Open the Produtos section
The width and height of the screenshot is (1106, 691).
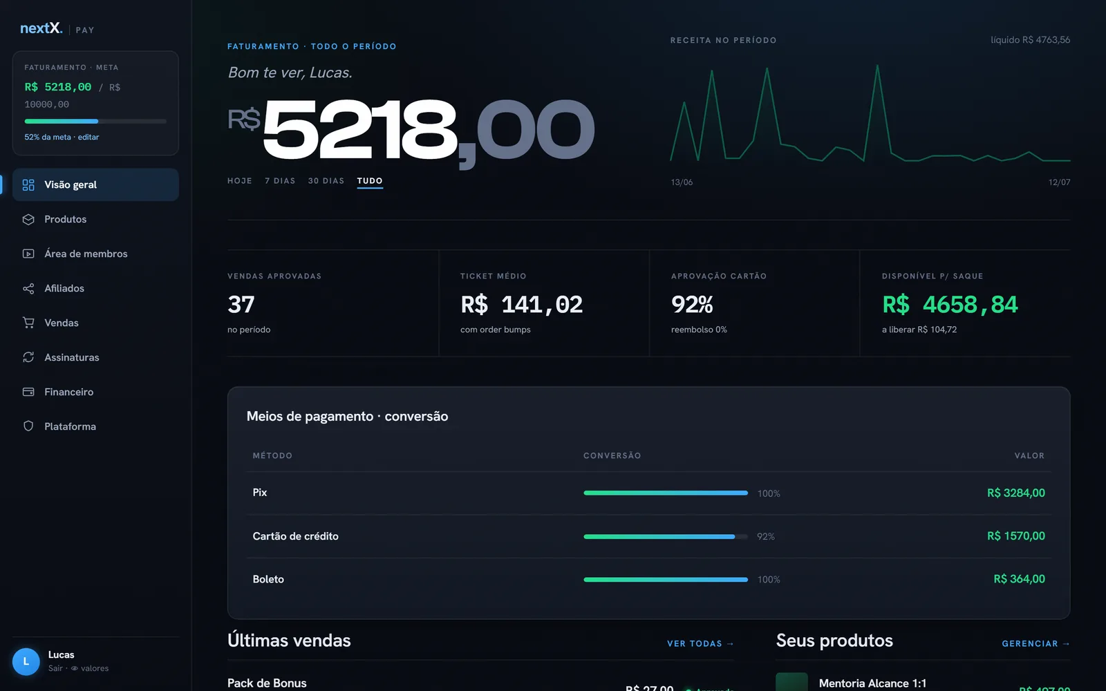(95, 219)
